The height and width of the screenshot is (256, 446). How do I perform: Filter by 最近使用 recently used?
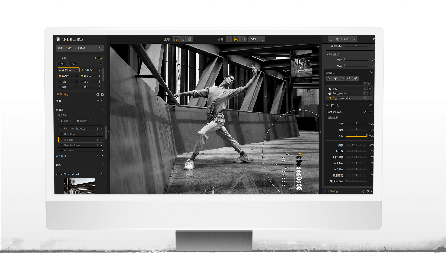tap(83, 121)
